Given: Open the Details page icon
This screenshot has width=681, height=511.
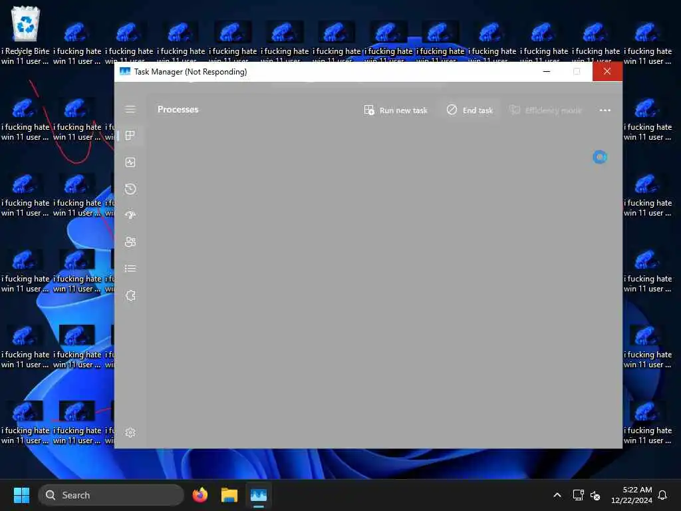Looking at the screenshot, I should pyautogui.click(x=130, y=269).
